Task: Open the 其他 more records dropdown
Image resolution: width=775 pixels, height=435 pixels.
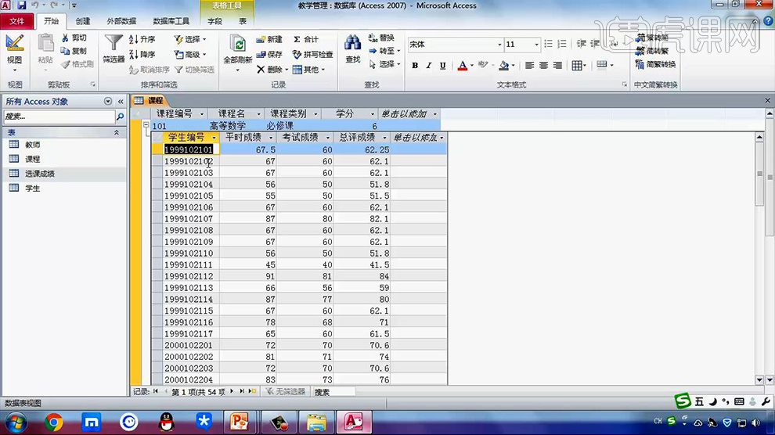Action: click(x=309, y=70)
